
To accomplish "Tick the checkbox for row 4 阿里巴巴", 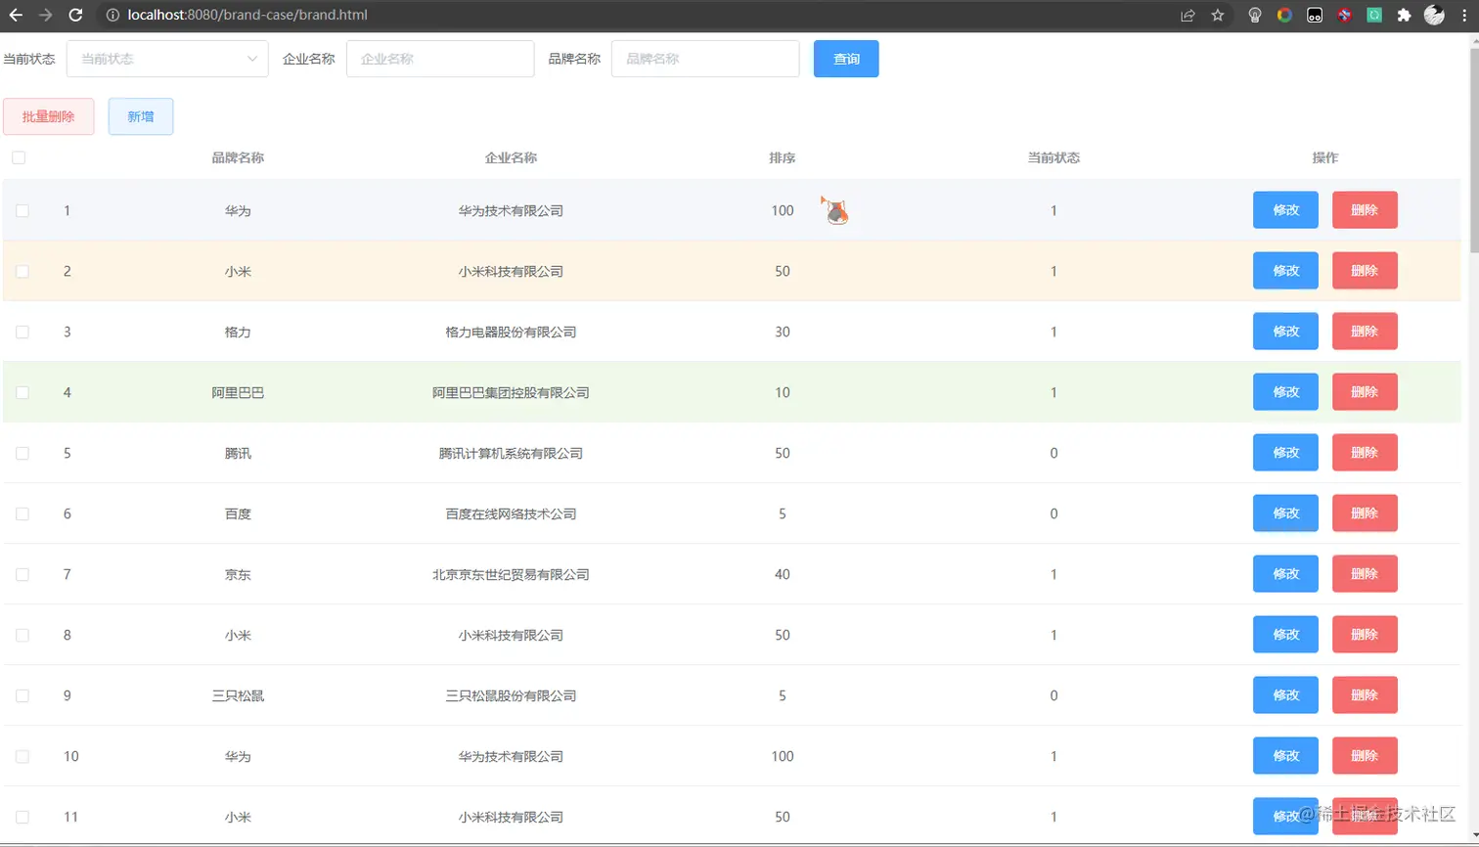I will coord(22,392).
